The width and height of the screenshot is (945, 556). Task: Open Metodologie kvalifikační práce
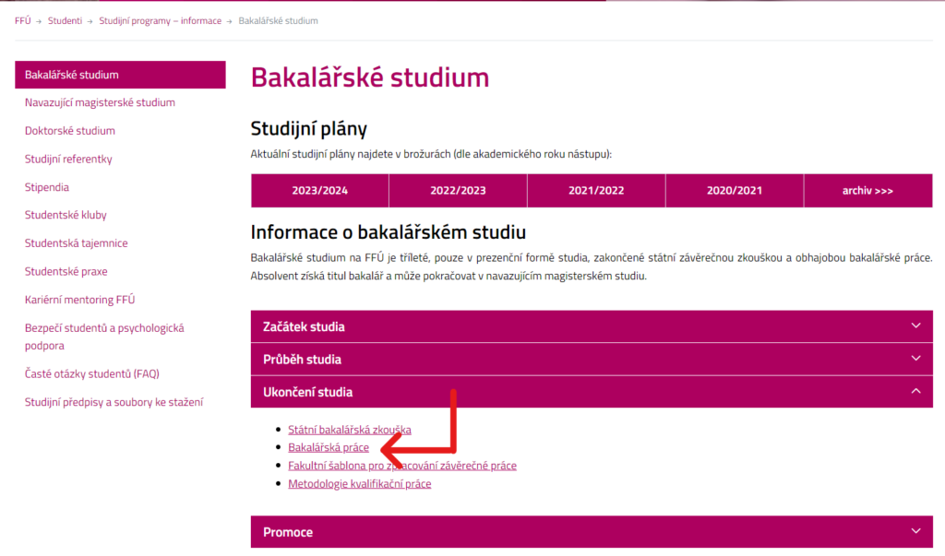point(360,483)
